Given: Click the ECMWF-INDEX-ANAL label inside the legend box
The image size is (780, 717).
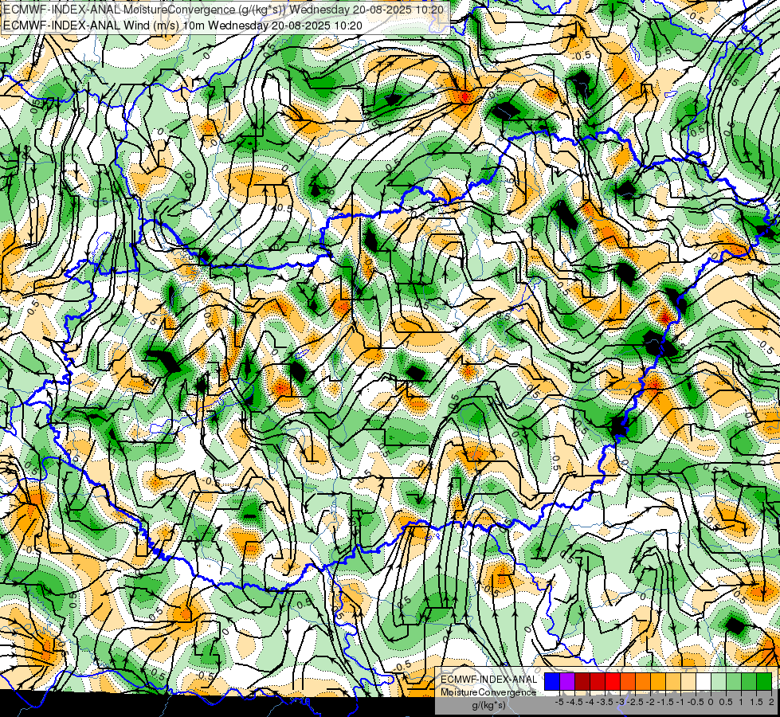Looking at the screenshot, I should pos(489,680).
